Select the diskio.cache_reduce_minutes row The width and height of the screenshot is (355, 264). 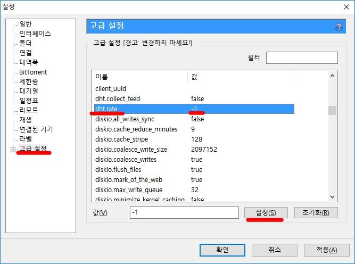[194, 129]
